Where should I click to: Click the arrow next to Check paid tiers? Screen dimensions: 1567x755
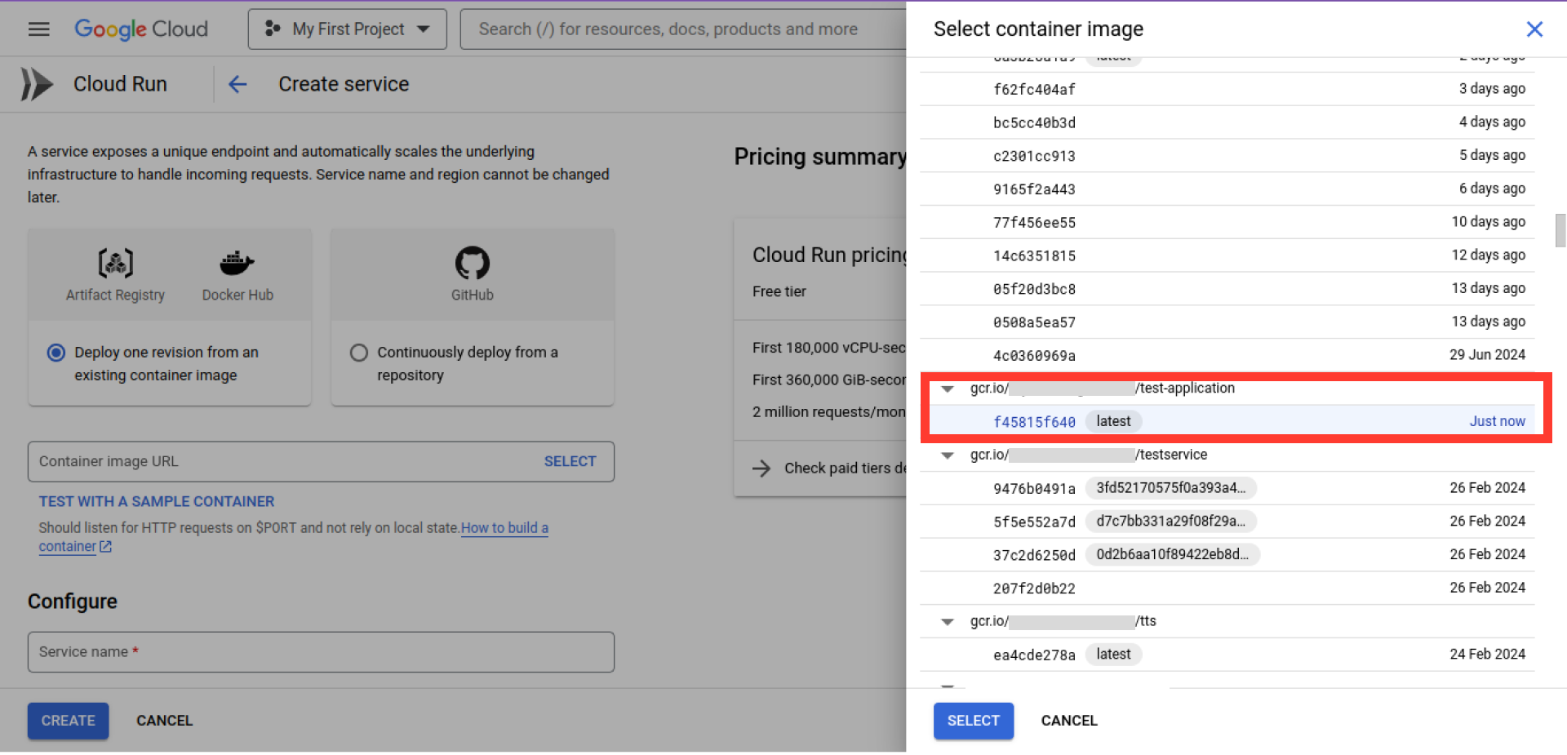pos(761,468)
